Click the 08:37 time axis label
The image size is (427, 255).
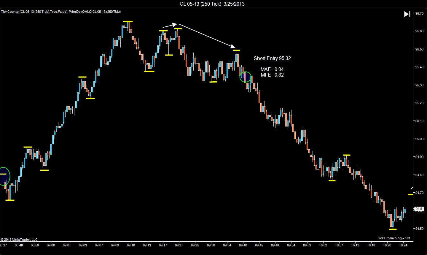pos(4,246)
